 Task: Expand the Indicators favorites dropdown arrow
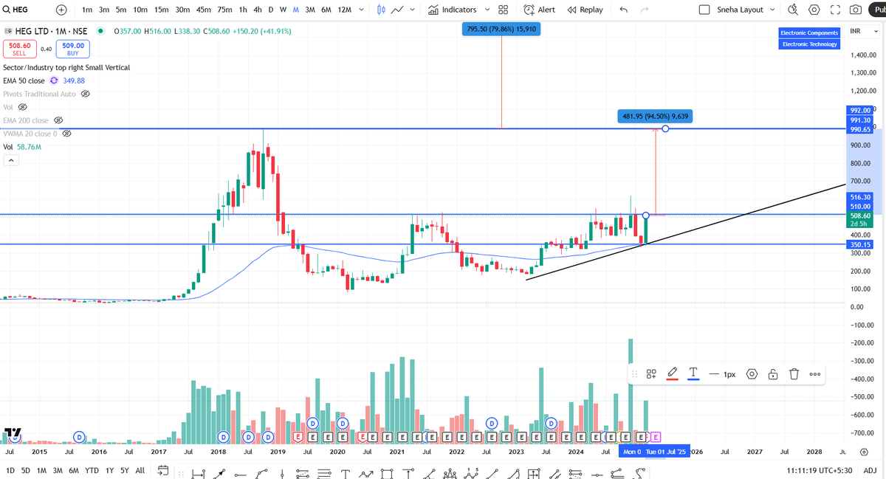pyautogui.click(x=487, y=10)
